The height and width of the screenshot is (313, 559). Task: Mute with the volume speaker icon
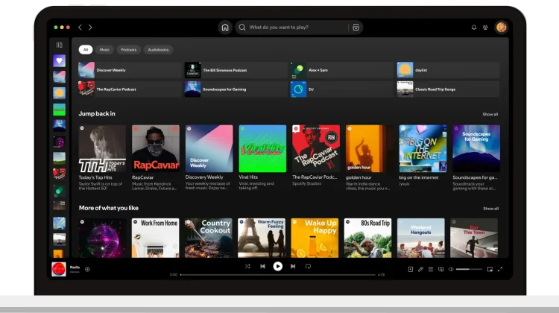tap(451, 269)
